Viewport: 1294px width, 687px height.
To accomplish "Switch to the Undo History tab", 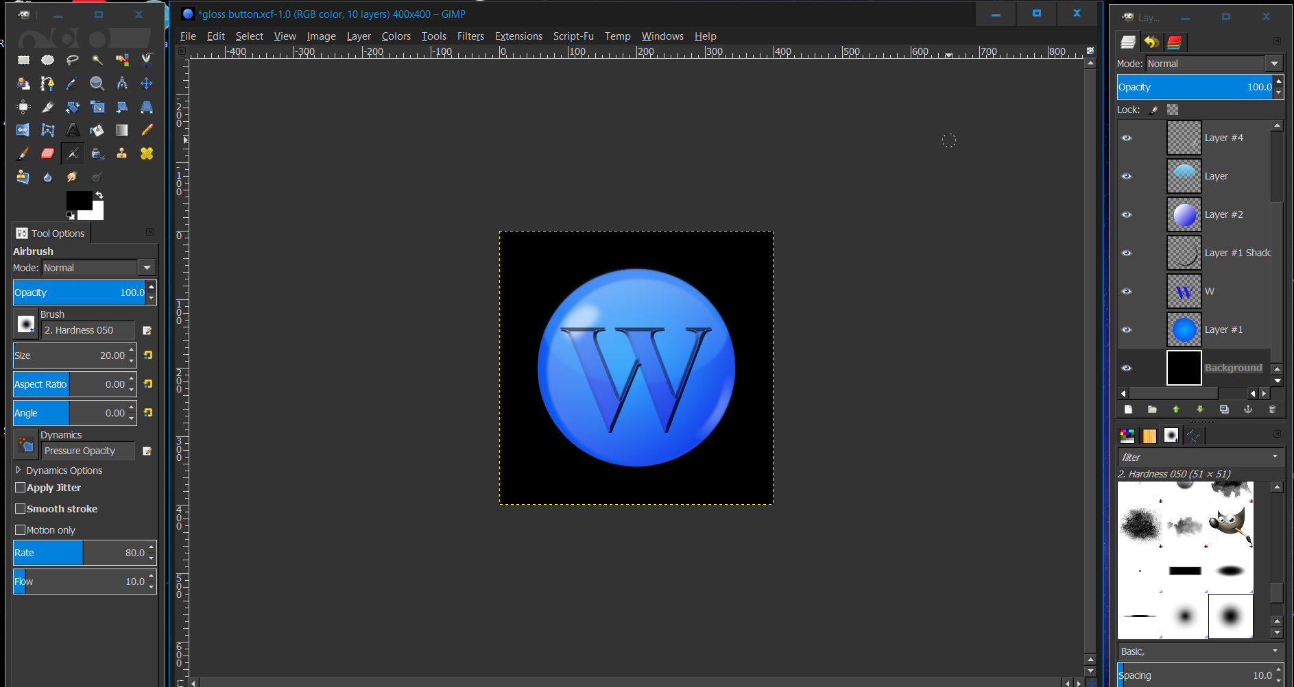I will coord(1151,42).
